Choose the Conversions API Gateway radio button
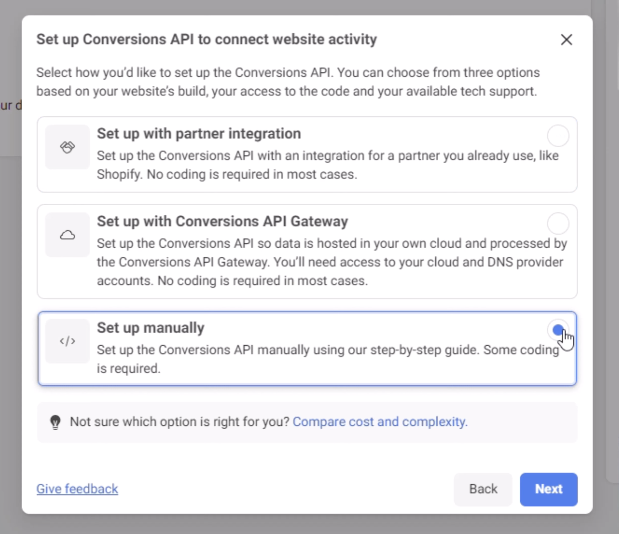Viewport: 619px width, 534px height. coord(558,223)
